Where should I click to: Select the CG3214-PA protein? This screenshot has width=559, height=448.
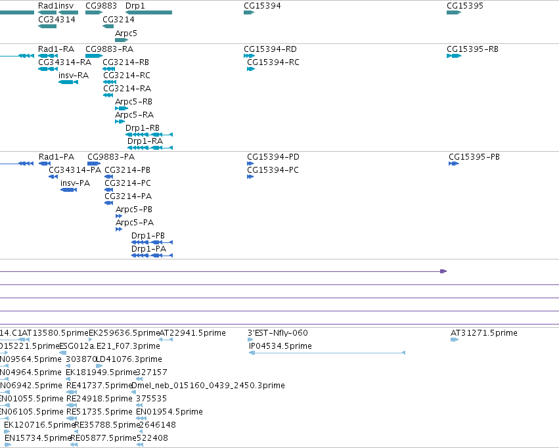point(128,196)
